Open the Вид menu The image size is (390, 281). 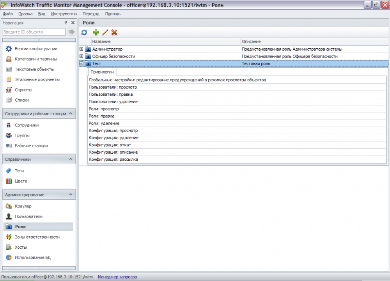[42, 14]
